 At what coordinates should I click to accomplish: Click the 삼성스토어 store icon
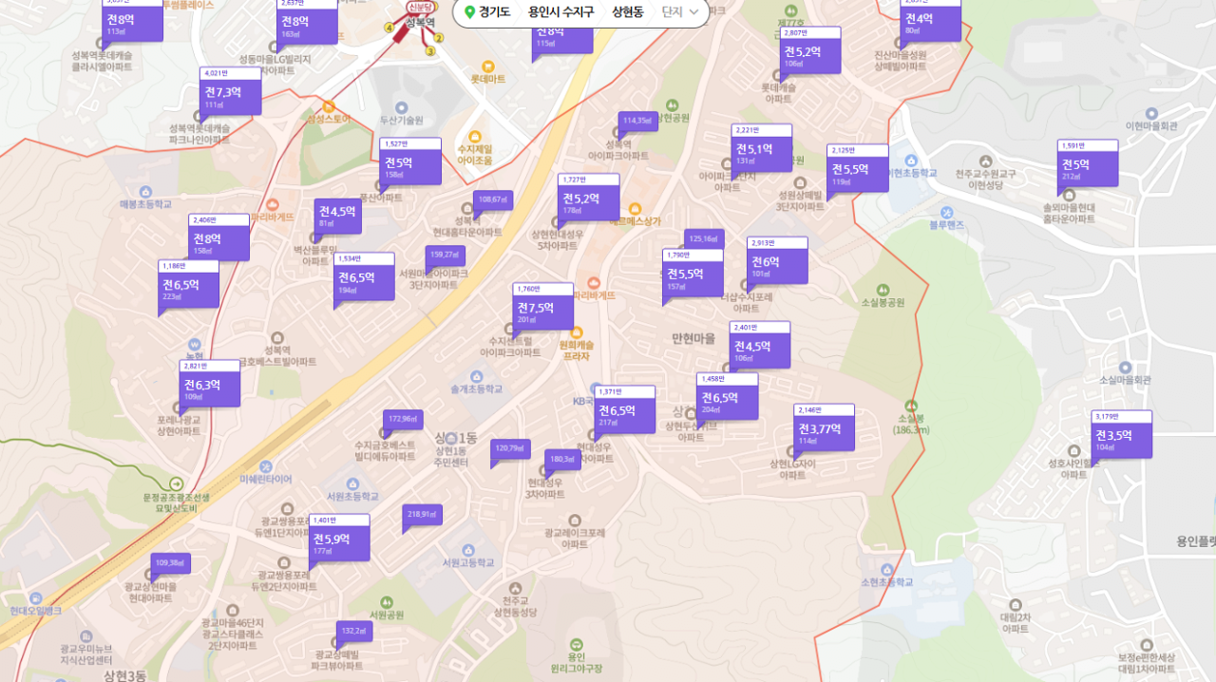pyautogui.click(x=329, y=106)
